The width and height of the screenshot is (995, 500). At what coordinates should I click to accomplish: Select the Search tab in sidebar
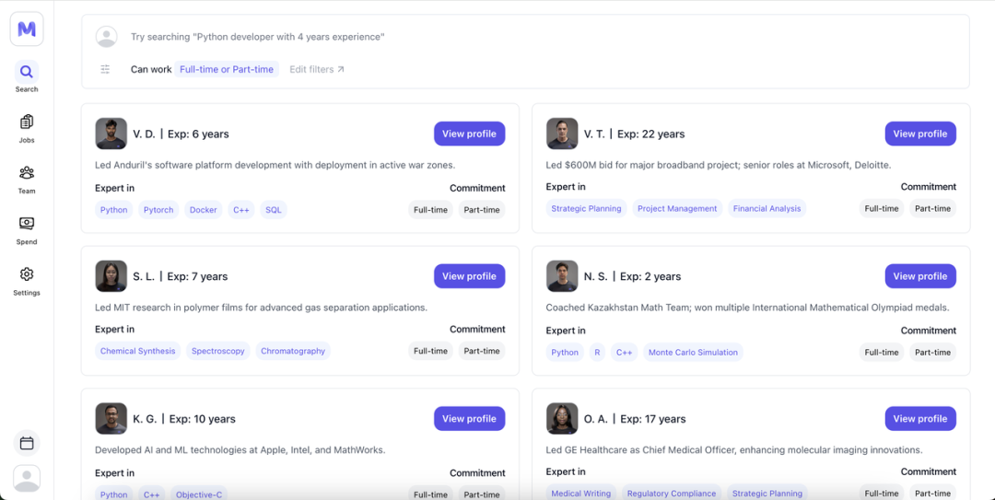tap(27, 77)
